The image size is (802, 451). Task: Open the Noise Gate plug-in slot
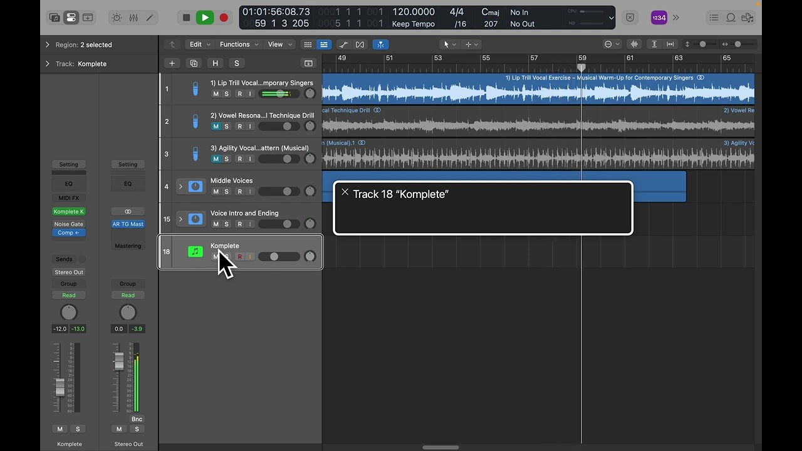[x=69, y=224]
